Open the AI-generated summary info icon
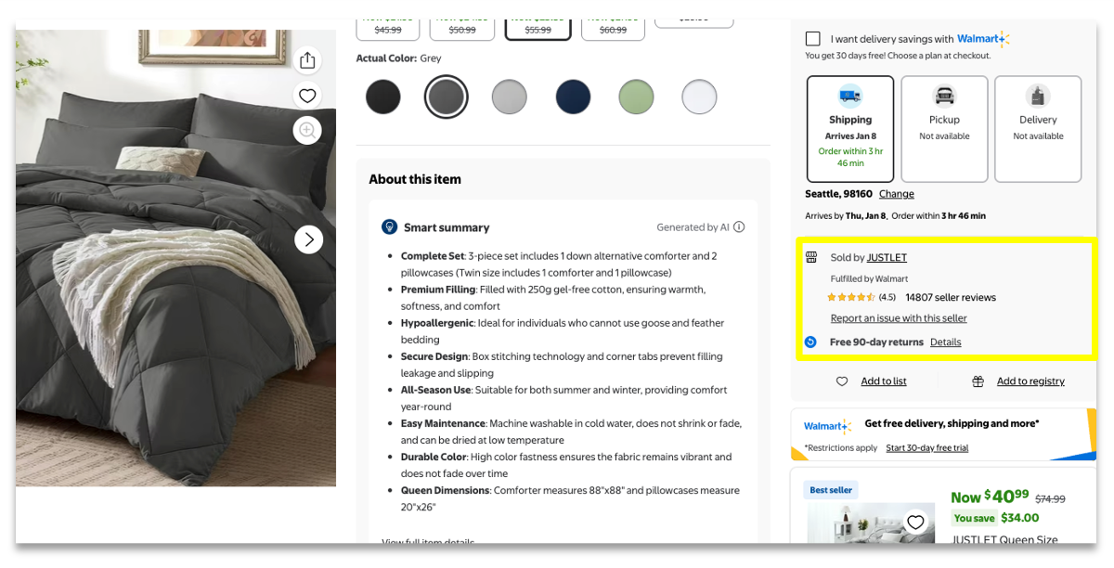 tap(739, 227)
